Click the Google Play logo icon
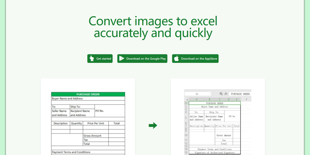 122,58
